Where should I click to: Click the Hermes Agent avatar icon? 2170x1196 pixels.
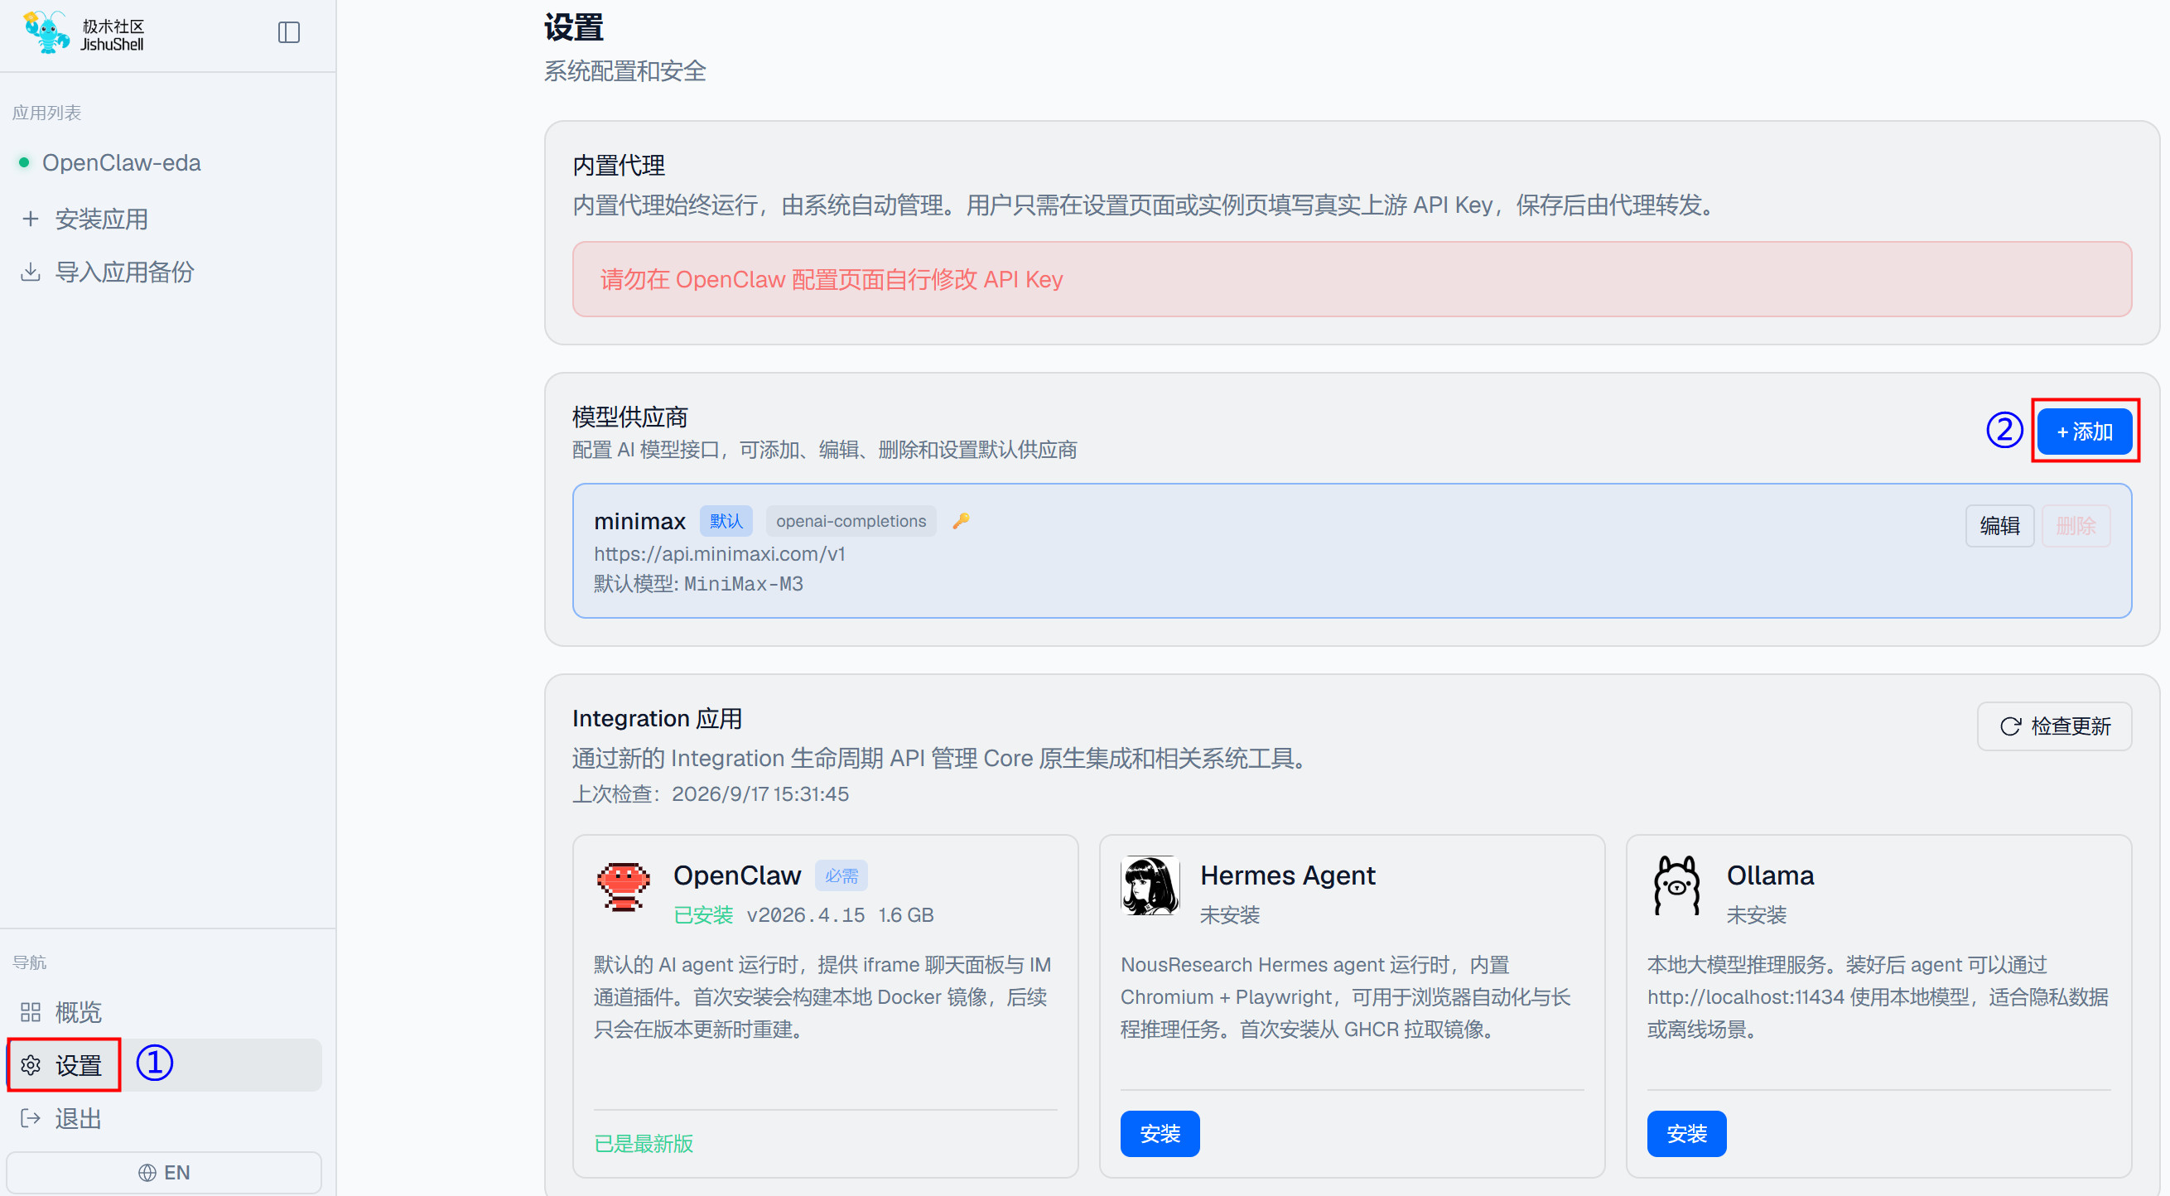click(1150, 885)
